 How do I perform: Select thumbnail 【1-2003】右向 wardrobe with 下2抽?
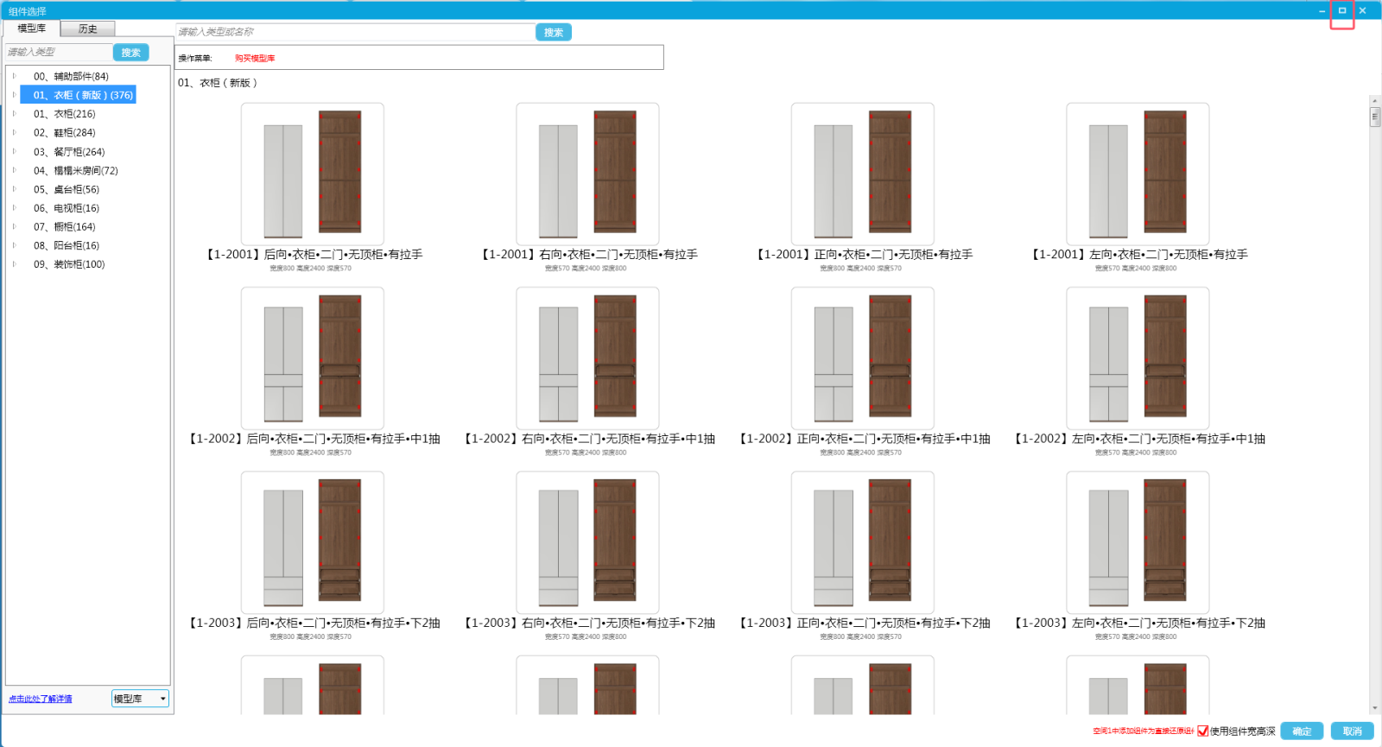587,542
